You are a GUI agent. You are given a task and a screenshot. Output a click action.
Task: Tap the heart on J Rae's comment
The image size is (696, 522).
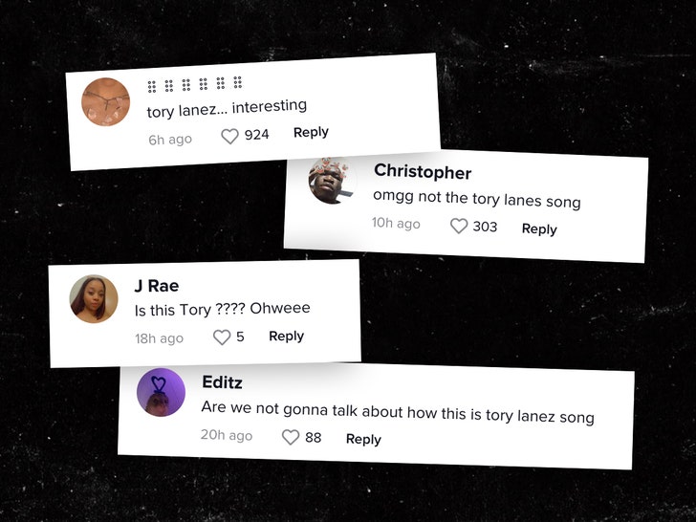click(222, 337)
